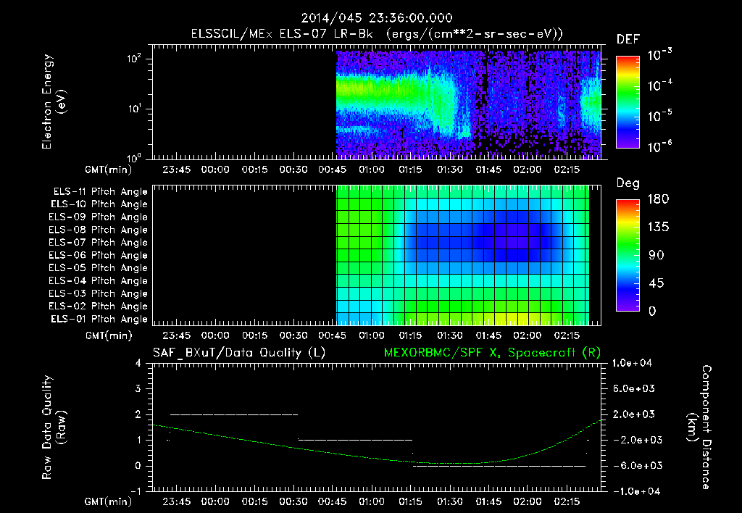This screenshot has height=513, width=742.
Task: Click the 10^0 energy tick label
Action: 134,157
